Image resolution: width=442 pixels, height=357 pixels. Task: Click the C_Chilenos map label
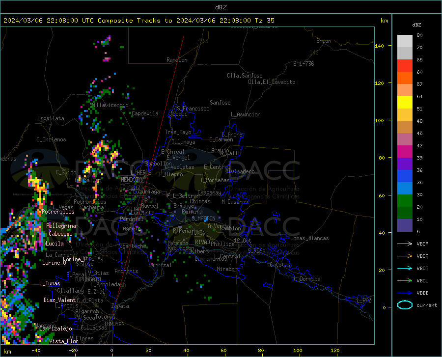pos(51,139)
